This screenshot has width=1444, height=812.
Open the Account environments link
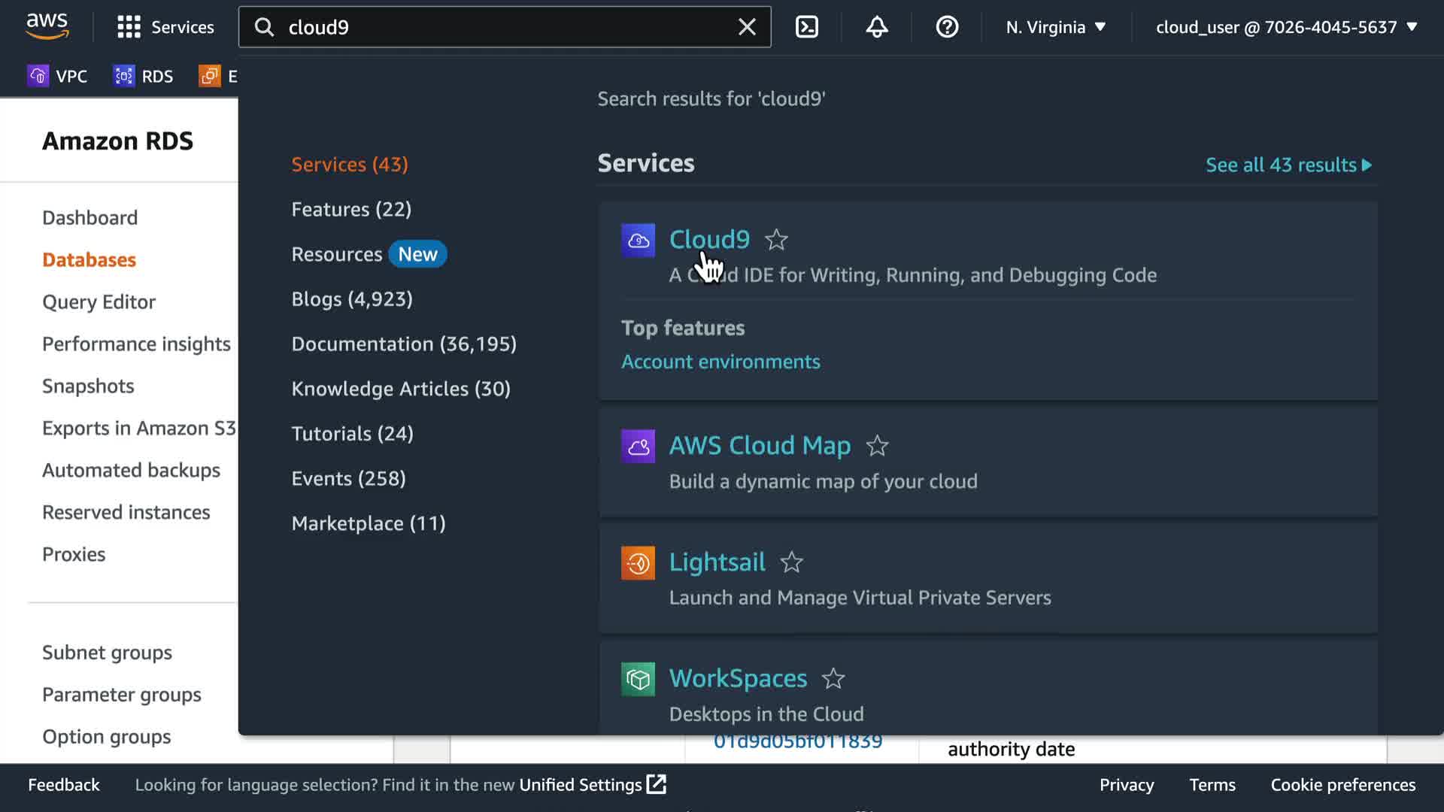pos(720,362)
